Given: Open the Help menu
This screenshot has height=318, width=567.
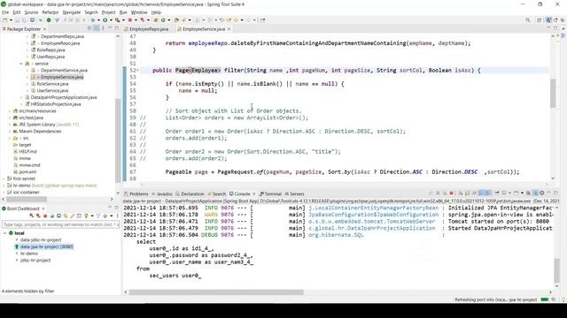Looking at the screenshot, I should [156, 12].
